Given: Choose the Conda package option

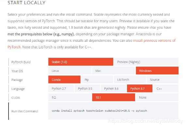Looking at the screenshot, I should [64, 80].
